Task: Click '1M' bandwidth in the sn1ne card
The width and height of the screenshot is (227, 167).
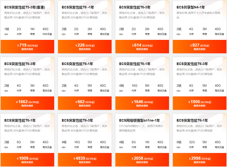Action: pos(147,142)
